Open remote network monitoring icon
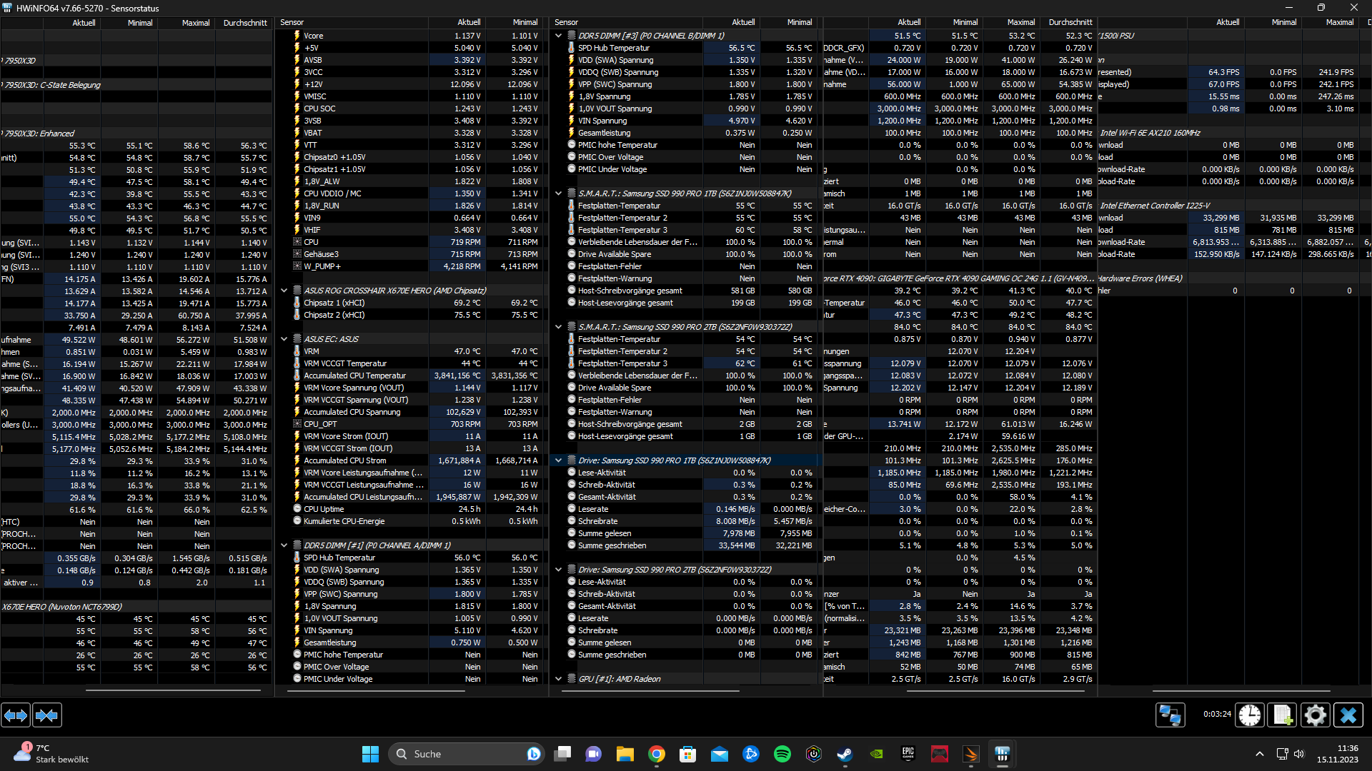 point(1170,715)
